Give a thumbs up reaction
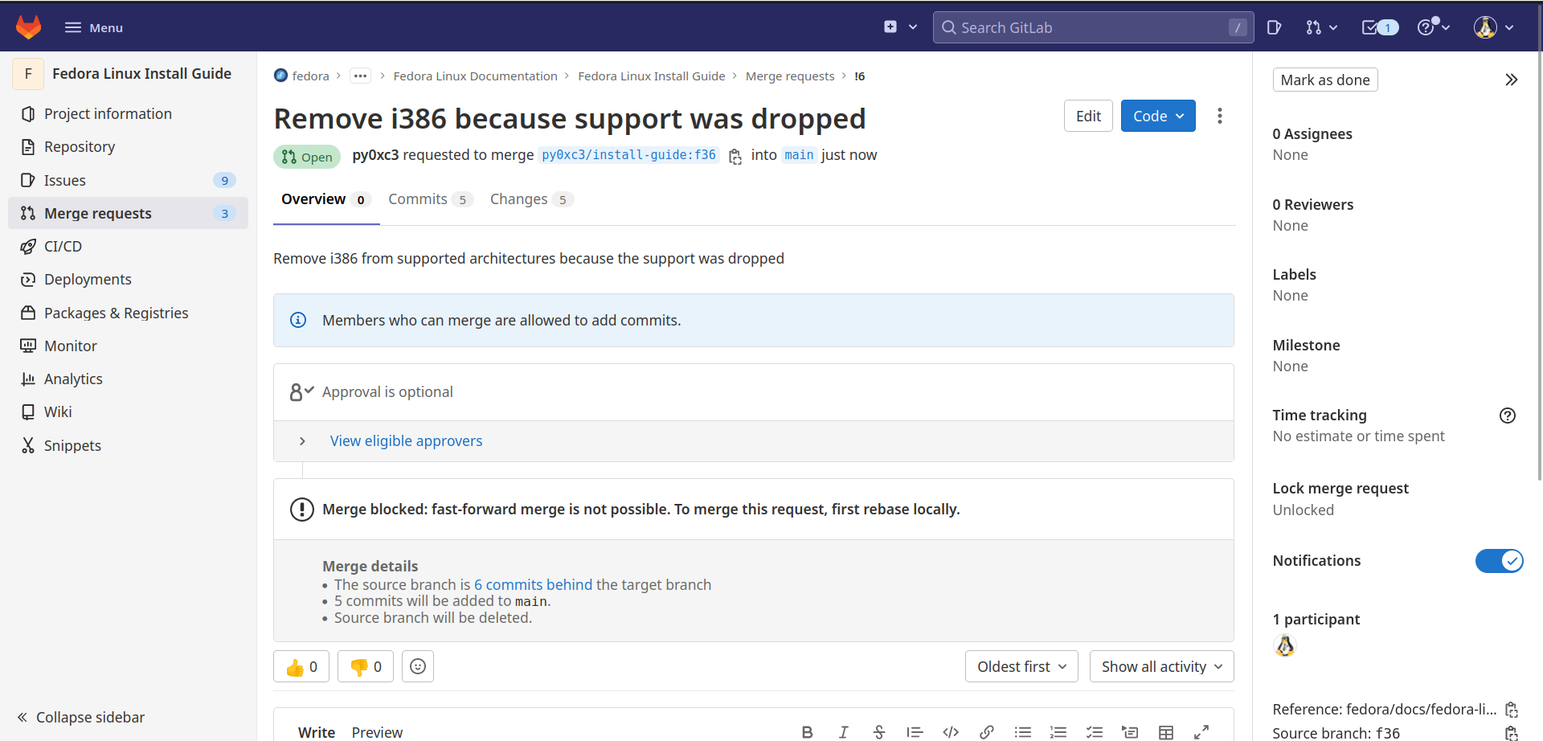Image resolution: width=1543 pixels, height=741 pixels. (x=301, y=666)
